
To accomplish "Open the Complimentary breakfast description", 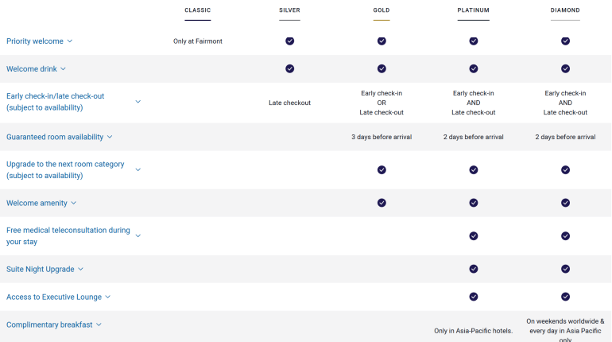I will click(x=99, y=325).
